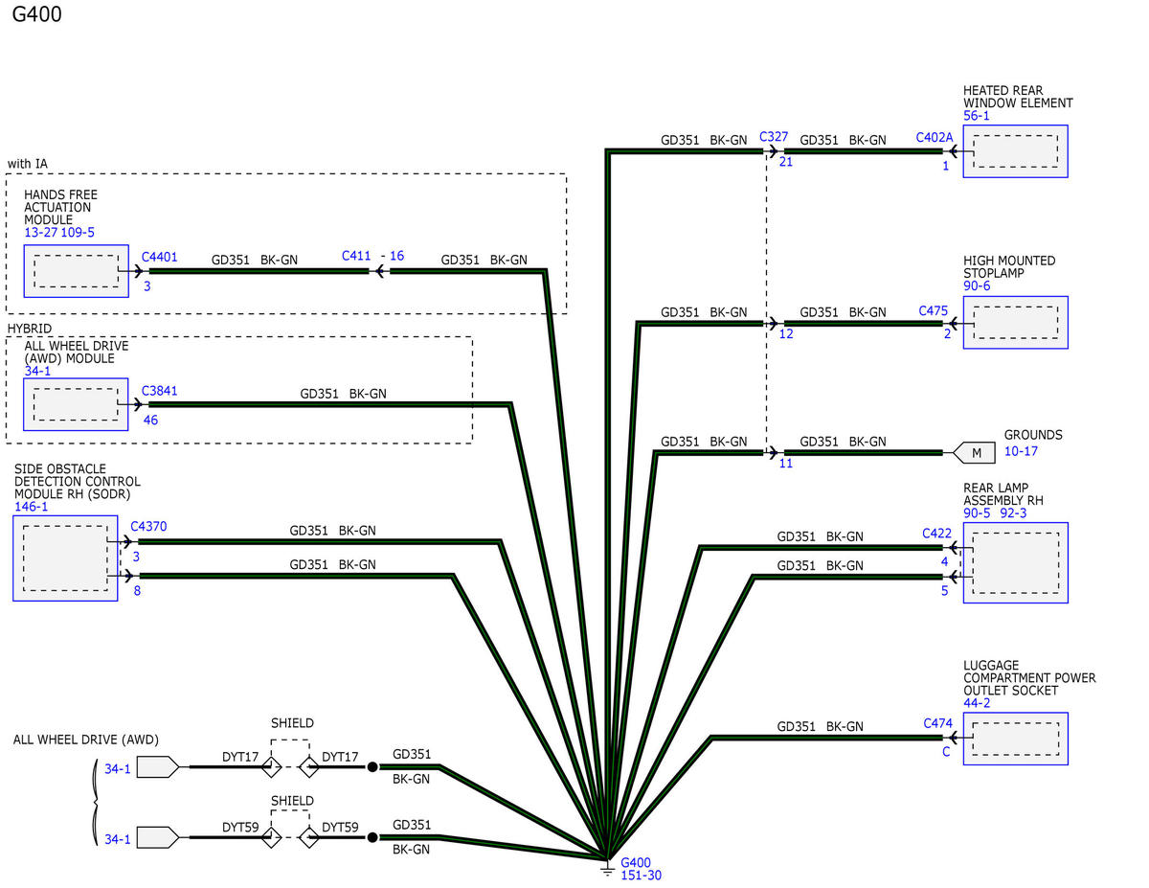Jump to G400 location reference 151-30
This screenshot has height=888, width=1149.
pos(641,876)
